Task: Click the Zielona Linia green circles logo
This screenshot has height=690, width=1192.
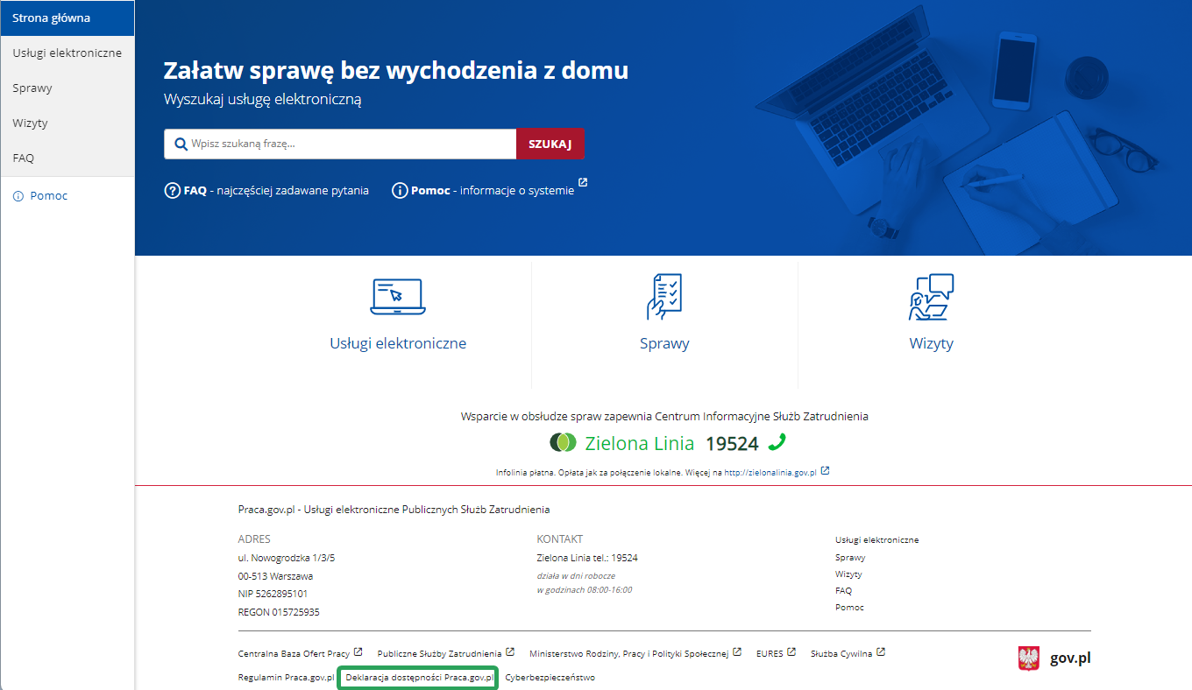Action: point(563,443)
